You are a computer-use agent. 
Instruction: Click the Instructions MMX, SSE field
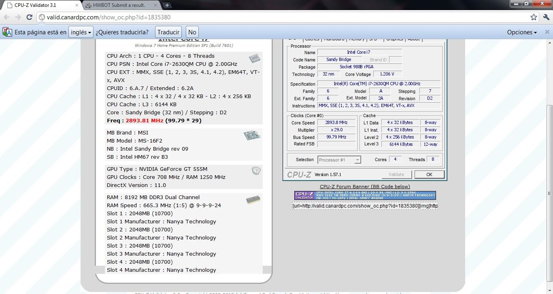[x=379, y=106]
